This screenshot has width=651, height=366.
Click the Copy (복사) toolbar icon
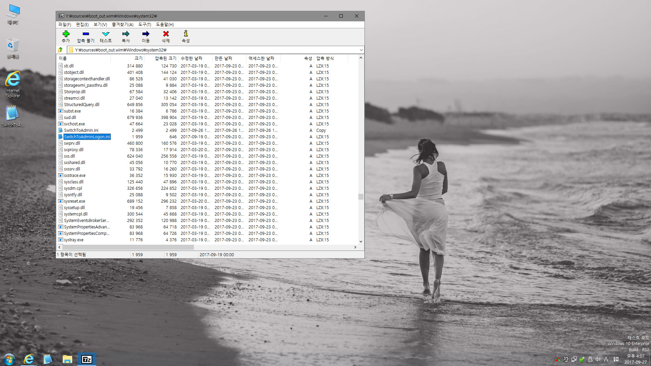tap(126, 34)
